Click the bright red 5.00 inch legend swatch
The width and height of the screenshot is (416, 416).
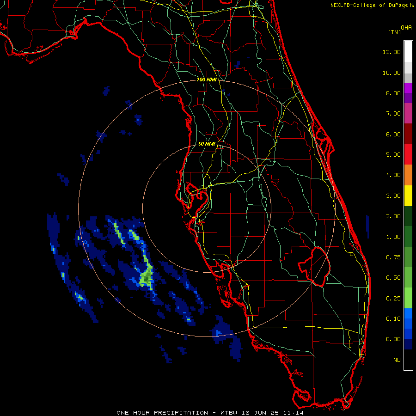point(408,154)
